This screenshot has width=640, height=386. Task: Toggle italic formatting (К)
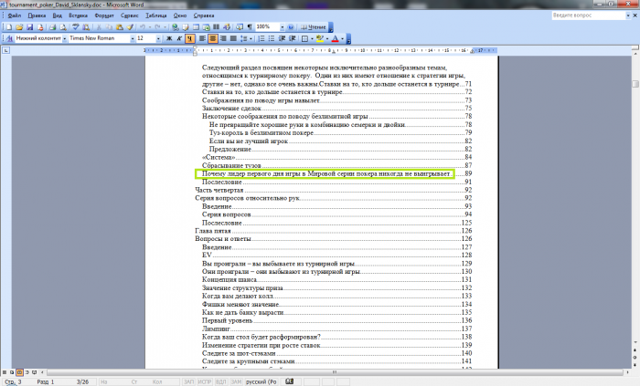click(179, 38)
